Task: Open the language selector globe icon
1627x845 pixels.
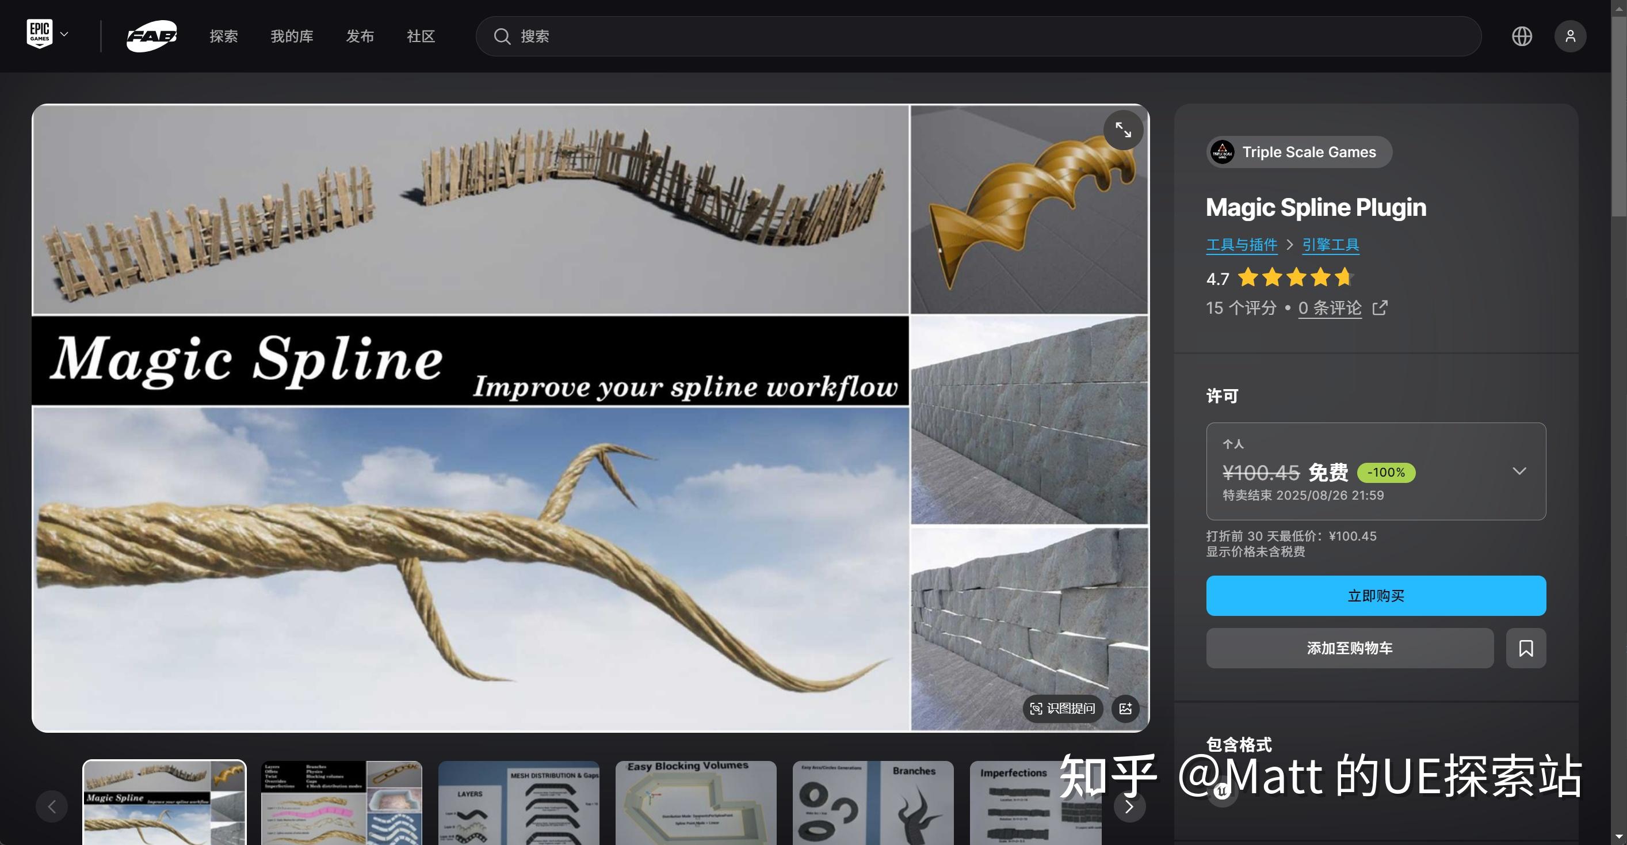Action: click(x=1522, y=36)
